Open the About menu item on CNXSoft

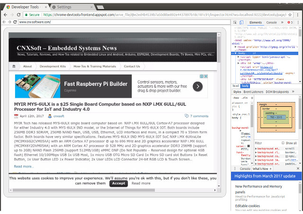[27, 66]
